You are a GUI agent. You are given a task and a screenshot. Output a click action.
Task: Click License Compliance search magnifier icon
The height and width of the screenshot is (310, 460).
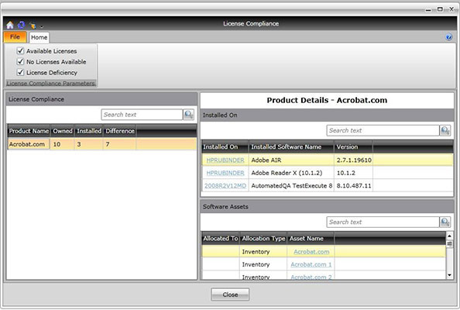click(x=189, y=115)
